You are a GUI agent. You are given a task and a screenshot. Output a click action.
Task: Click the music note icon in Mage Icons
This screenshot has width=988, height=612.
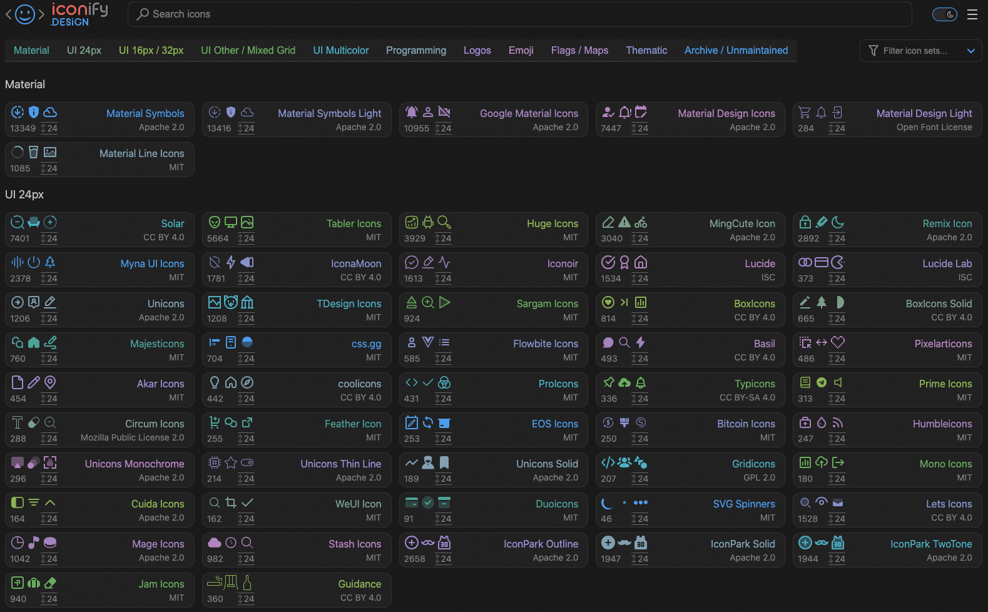point(34,543)
